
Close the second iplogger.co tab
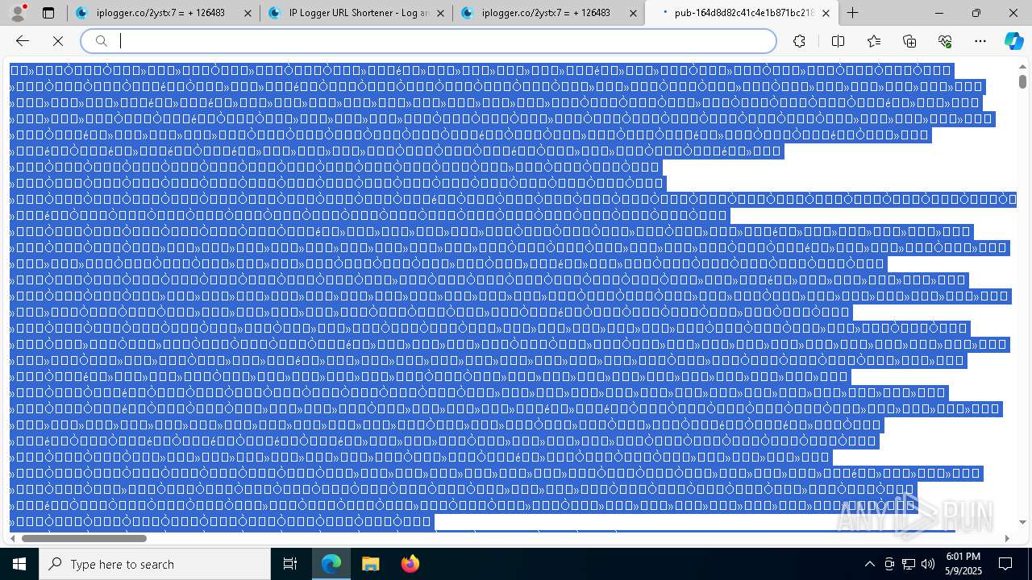633,13
